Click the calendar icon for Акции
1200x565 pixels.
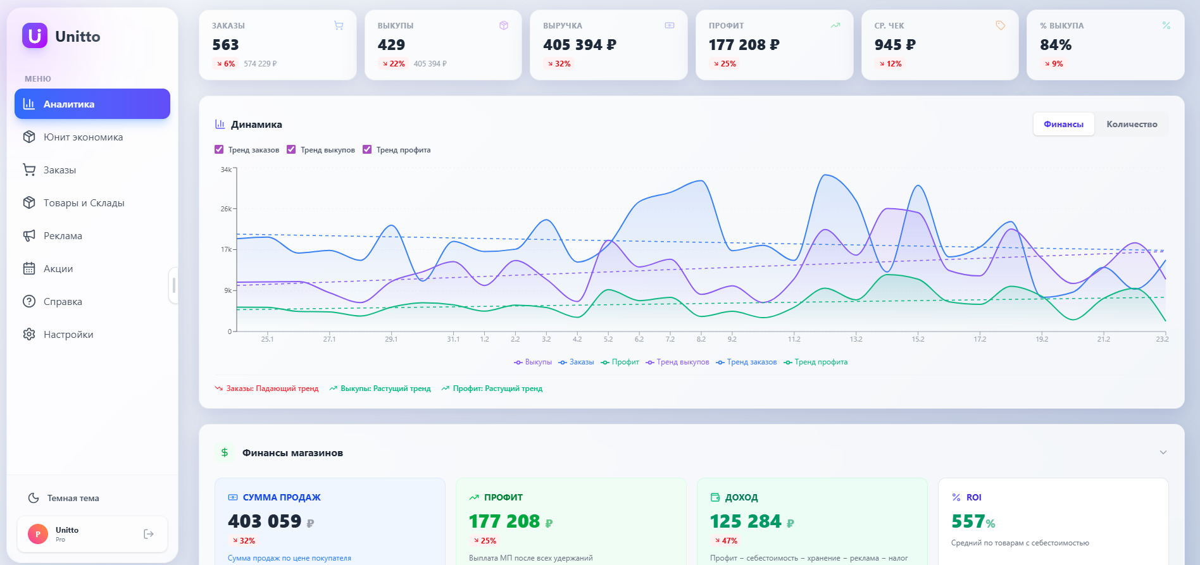click(x=29, y=269)
